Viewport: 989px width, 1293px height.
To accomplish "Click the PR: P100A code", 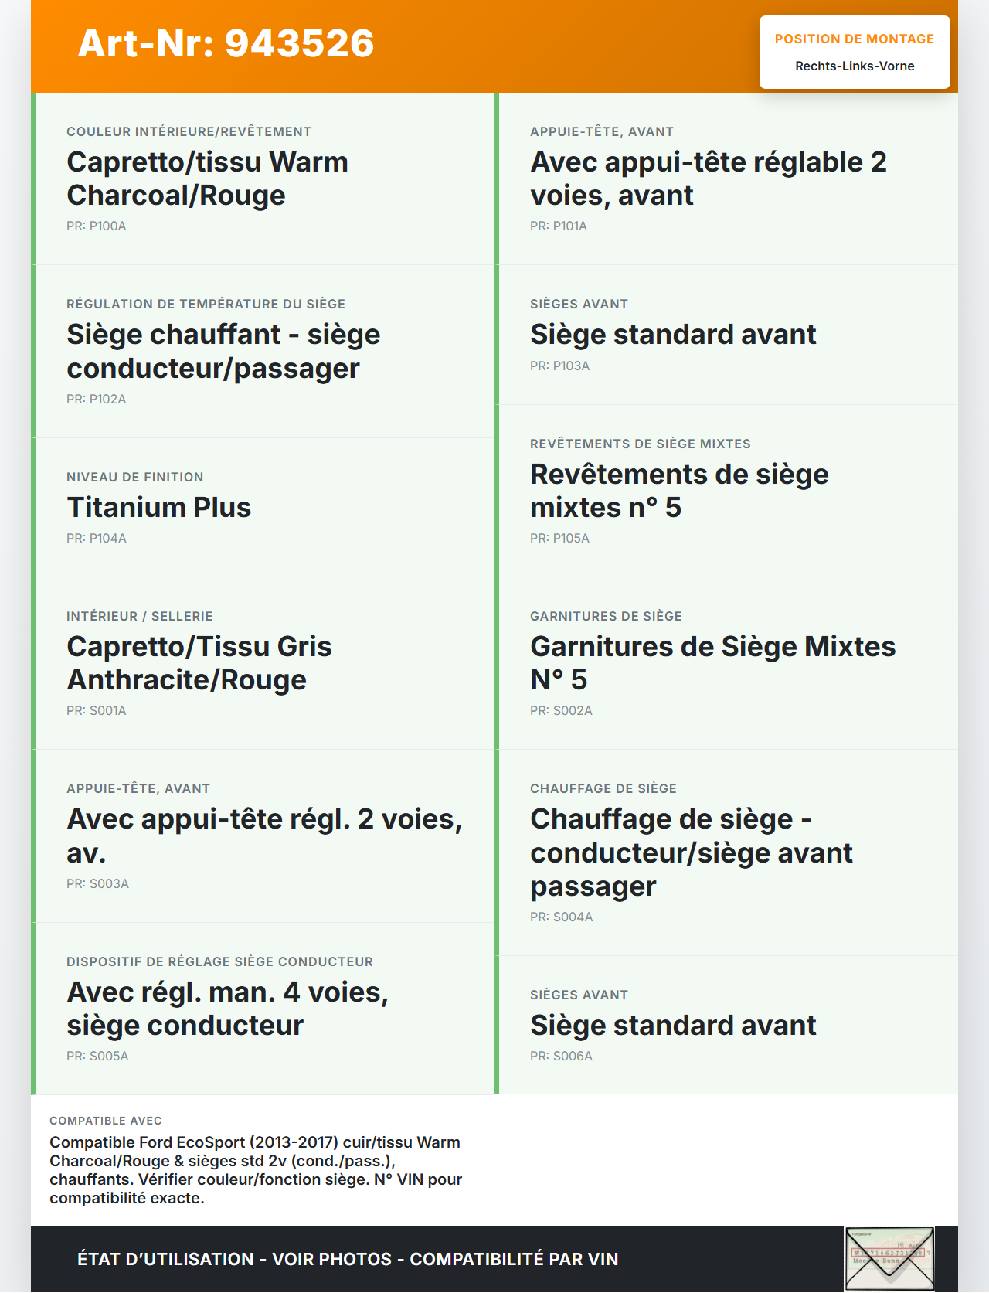I will click(97, 226).
